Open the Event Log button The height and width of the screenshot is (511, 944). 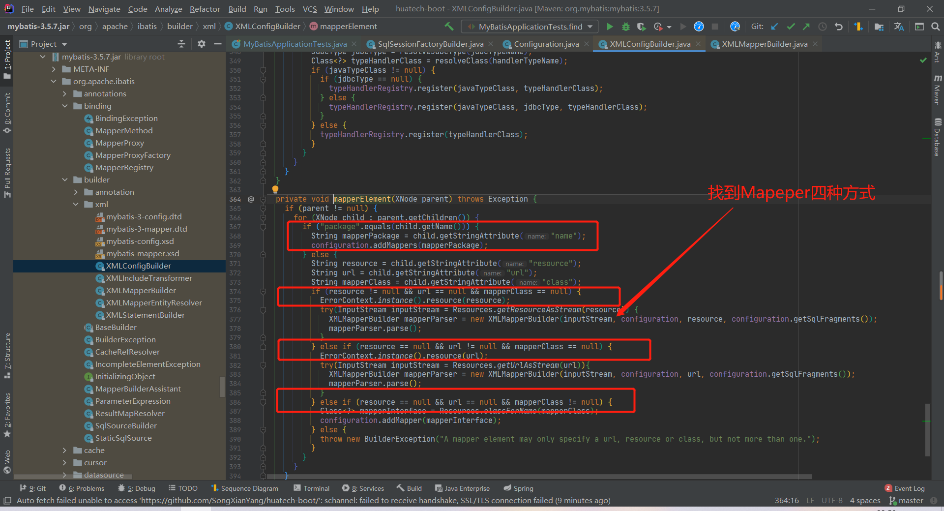(x=905, y=488)
